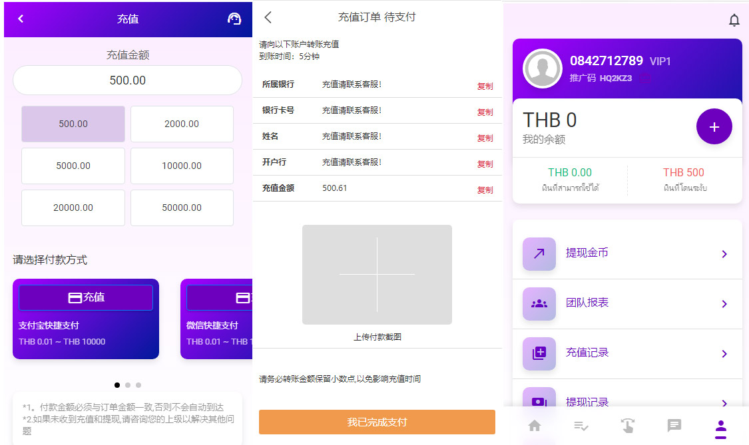Open 团队报表 menu label
The image size is (749, 445).
pos(587,302)
